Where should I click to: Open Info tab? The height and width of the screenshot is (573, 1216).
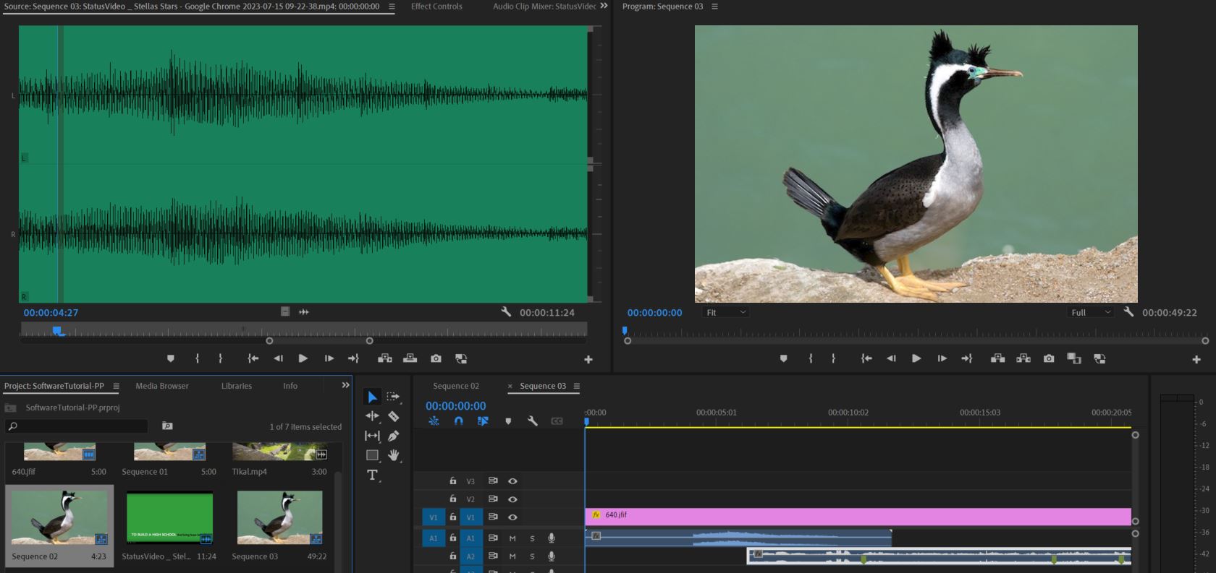point(290,386)
